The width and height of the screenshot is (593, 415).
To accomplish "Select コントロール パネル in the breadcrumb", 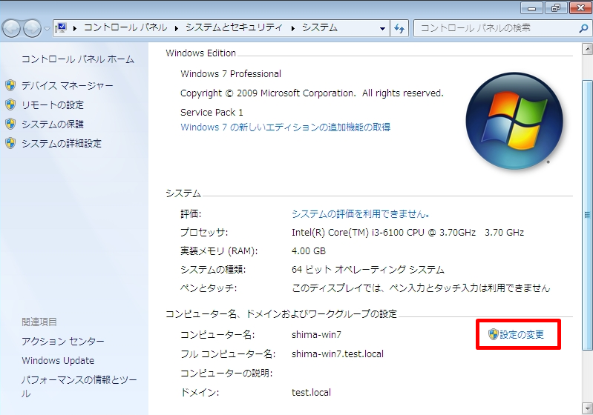I will click(125, 27).
